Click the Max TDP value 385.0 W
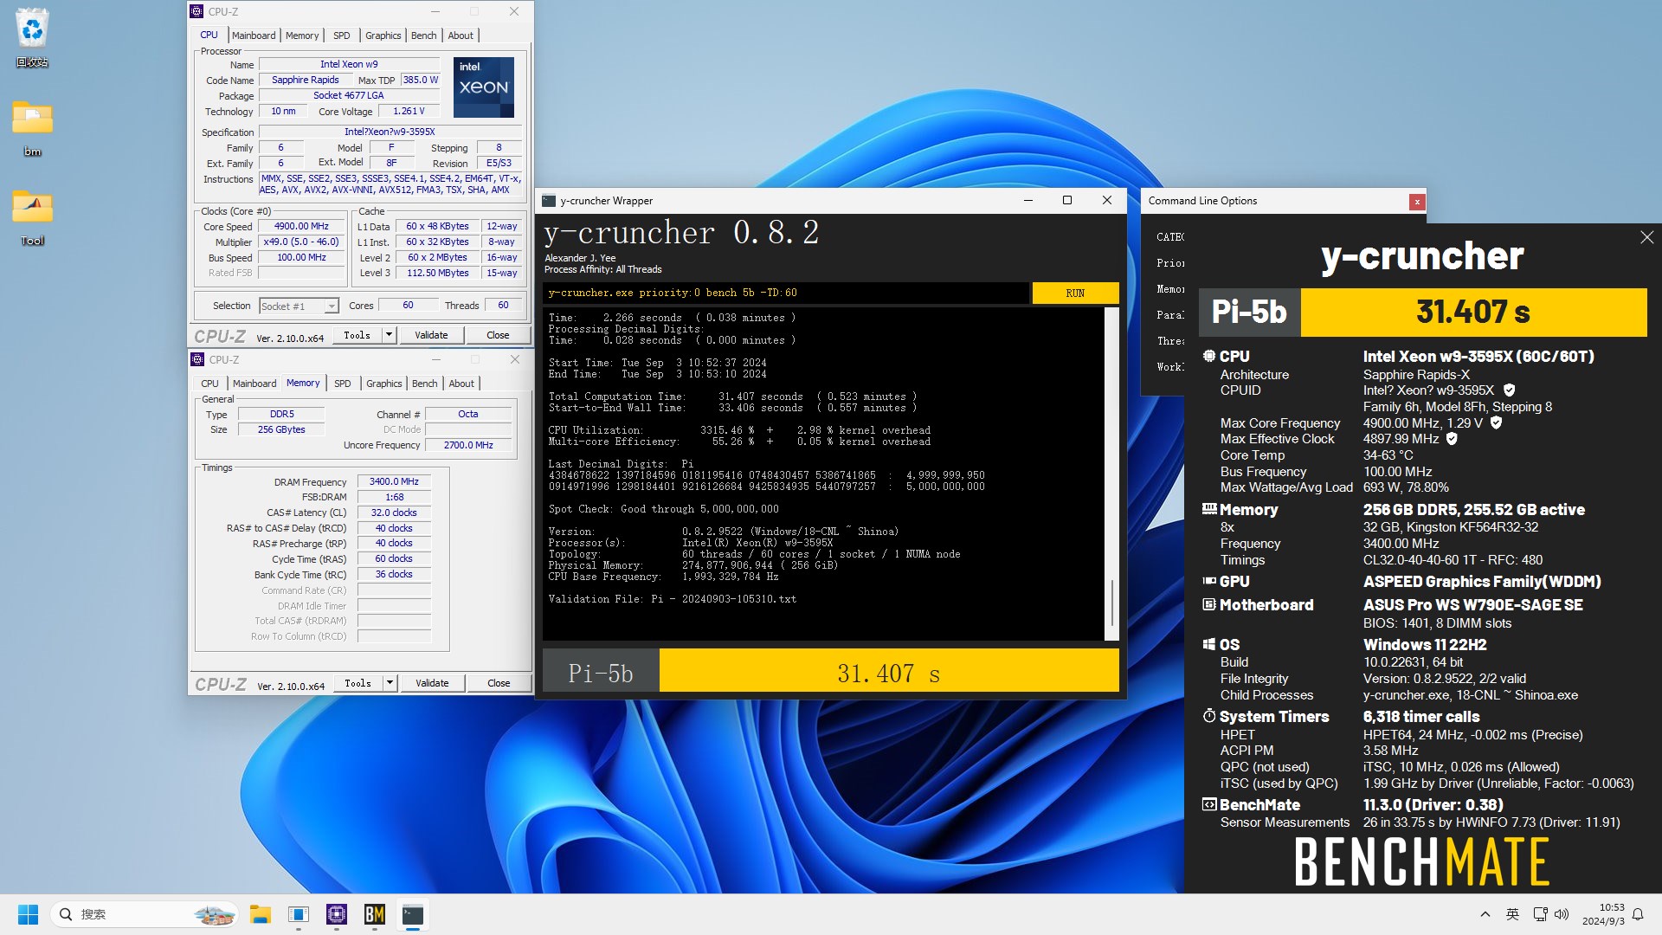The height and width of the screenshot is (935, 1662). tap(421, 80)
